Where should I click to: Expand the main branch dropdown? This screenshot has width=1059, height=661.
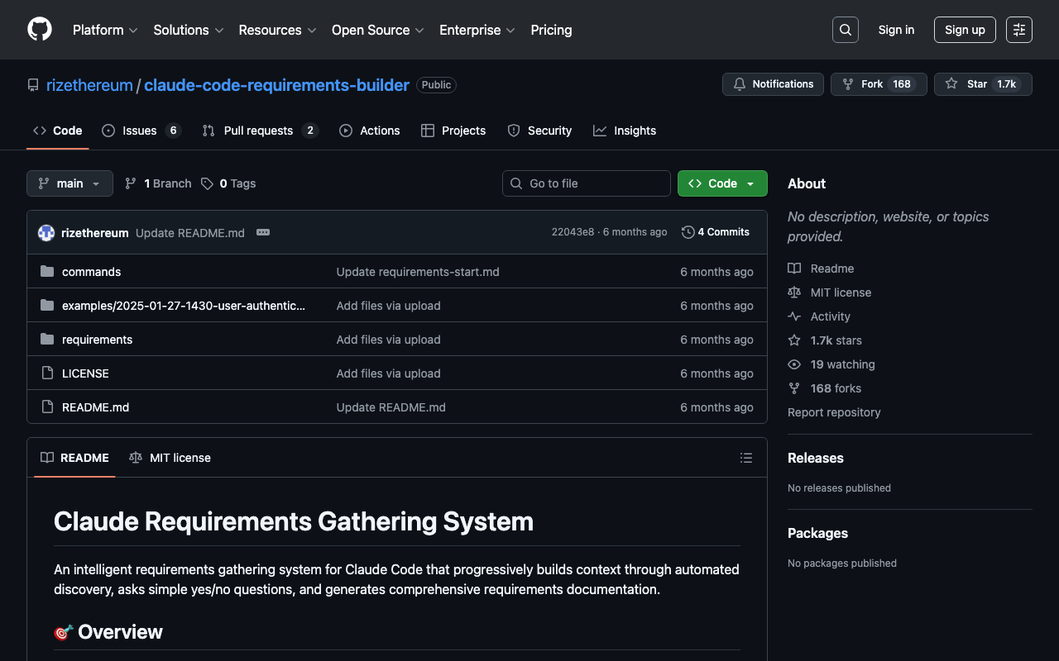(69, 183)
